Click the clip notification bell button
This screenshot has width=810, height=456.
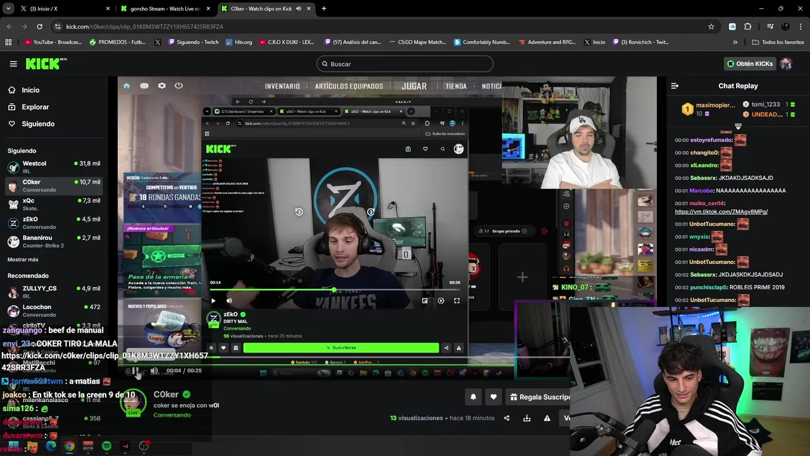pos(473,397)
